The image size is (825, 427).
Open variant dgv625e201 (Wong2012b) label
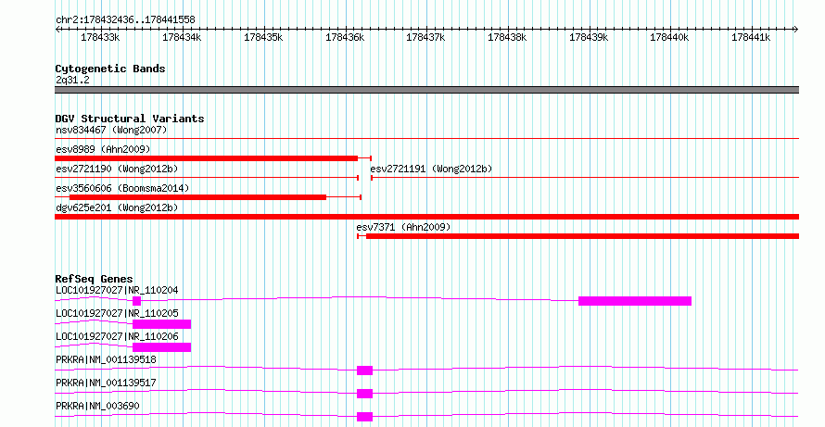point(117,207)
